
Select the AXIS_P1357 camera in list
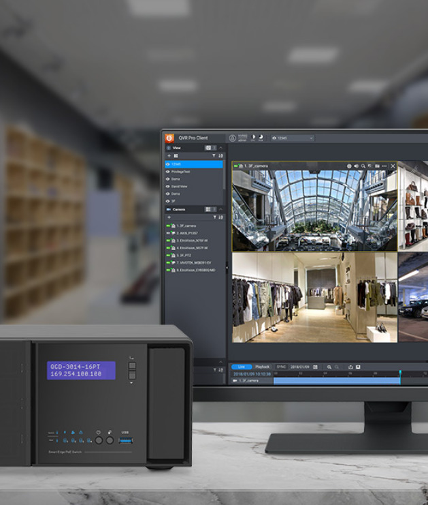coord(186,232)
